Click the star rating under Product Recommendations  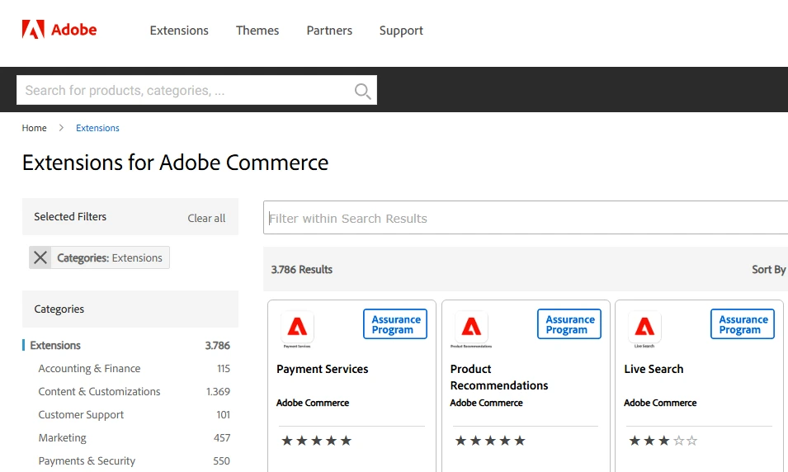click(490, 441)
